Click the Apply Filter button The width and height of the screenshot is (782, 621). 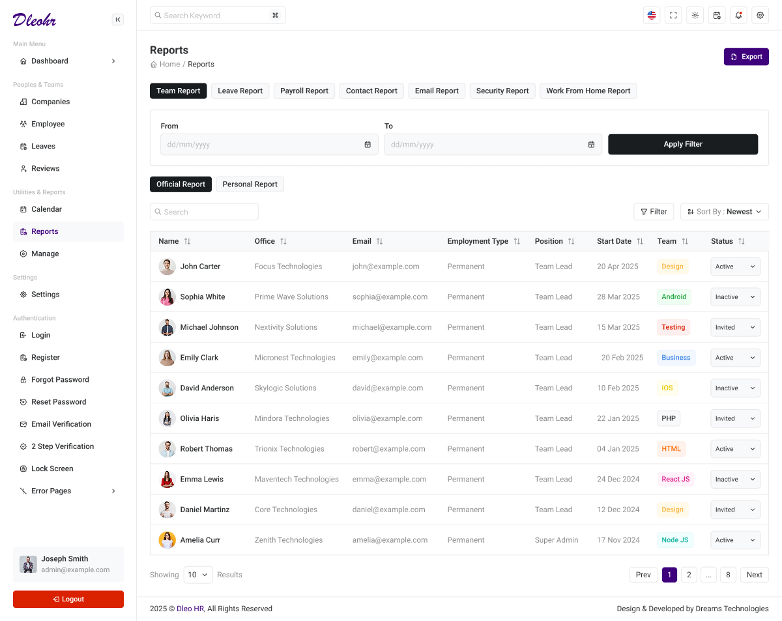(x=683, y=144)
